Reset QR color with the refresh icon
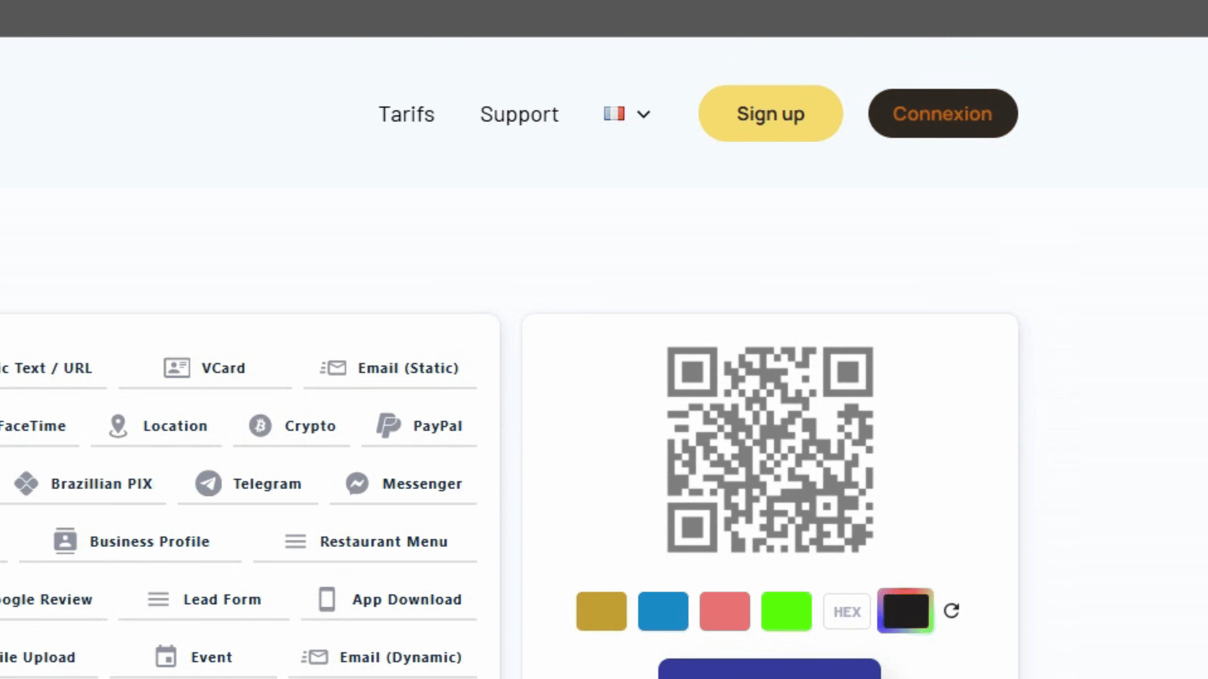Screen dimensions: 1208x679 (x=951, y=610)
